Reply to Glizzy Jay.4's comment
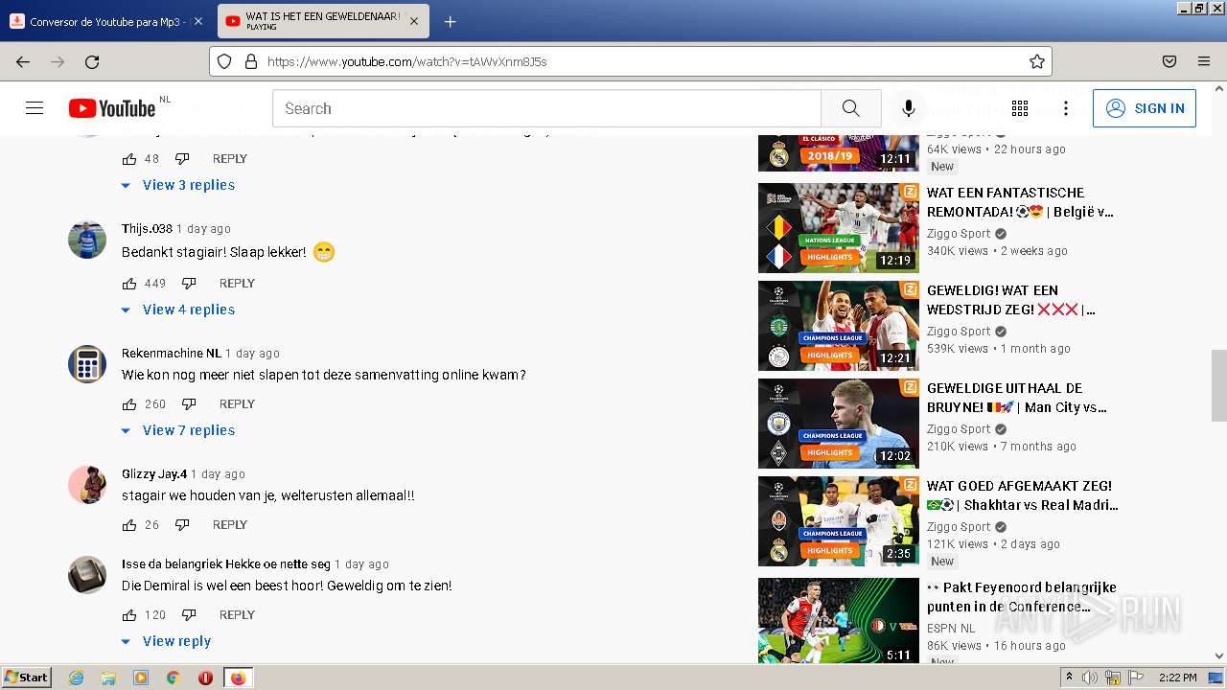 (x=230, y=525)
